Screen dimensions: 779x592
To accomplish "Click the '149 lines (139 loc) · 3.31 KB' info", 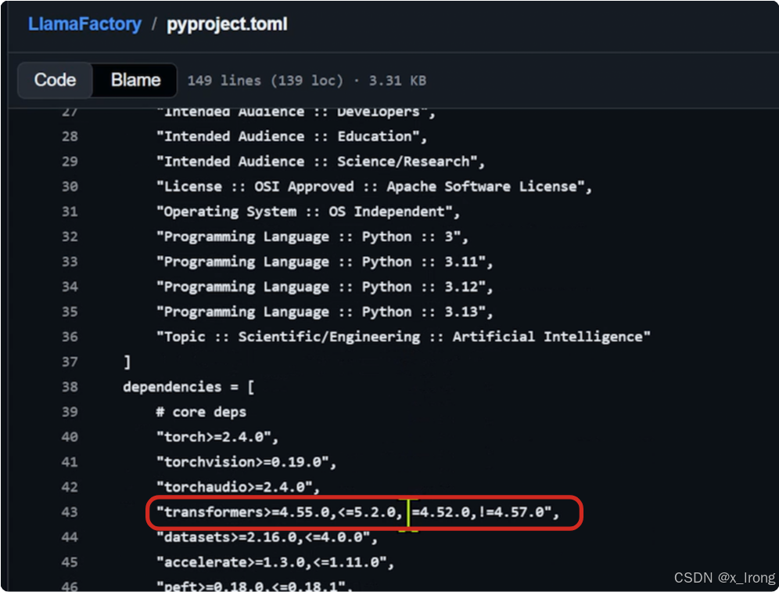I will 307,81.
